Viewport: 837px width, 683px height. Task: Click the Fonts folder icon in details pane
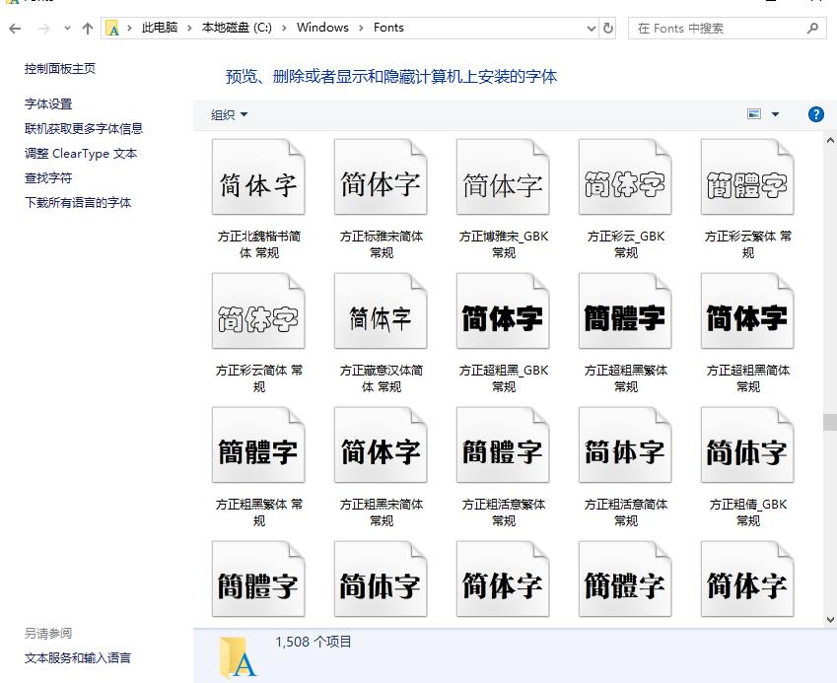click(237, 657)
